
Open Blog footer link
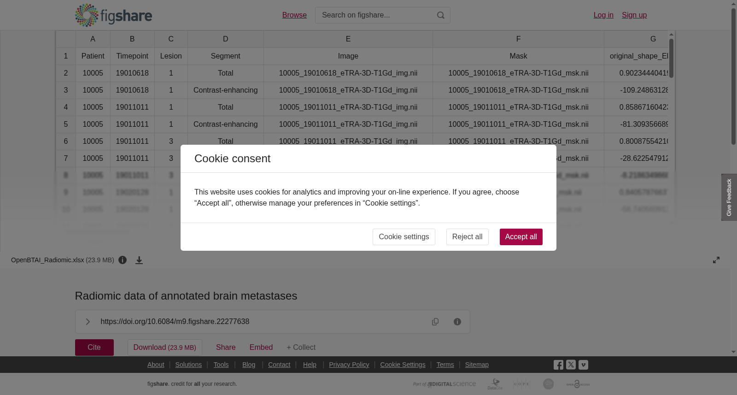pyautogui.click(x=249, y=365)
